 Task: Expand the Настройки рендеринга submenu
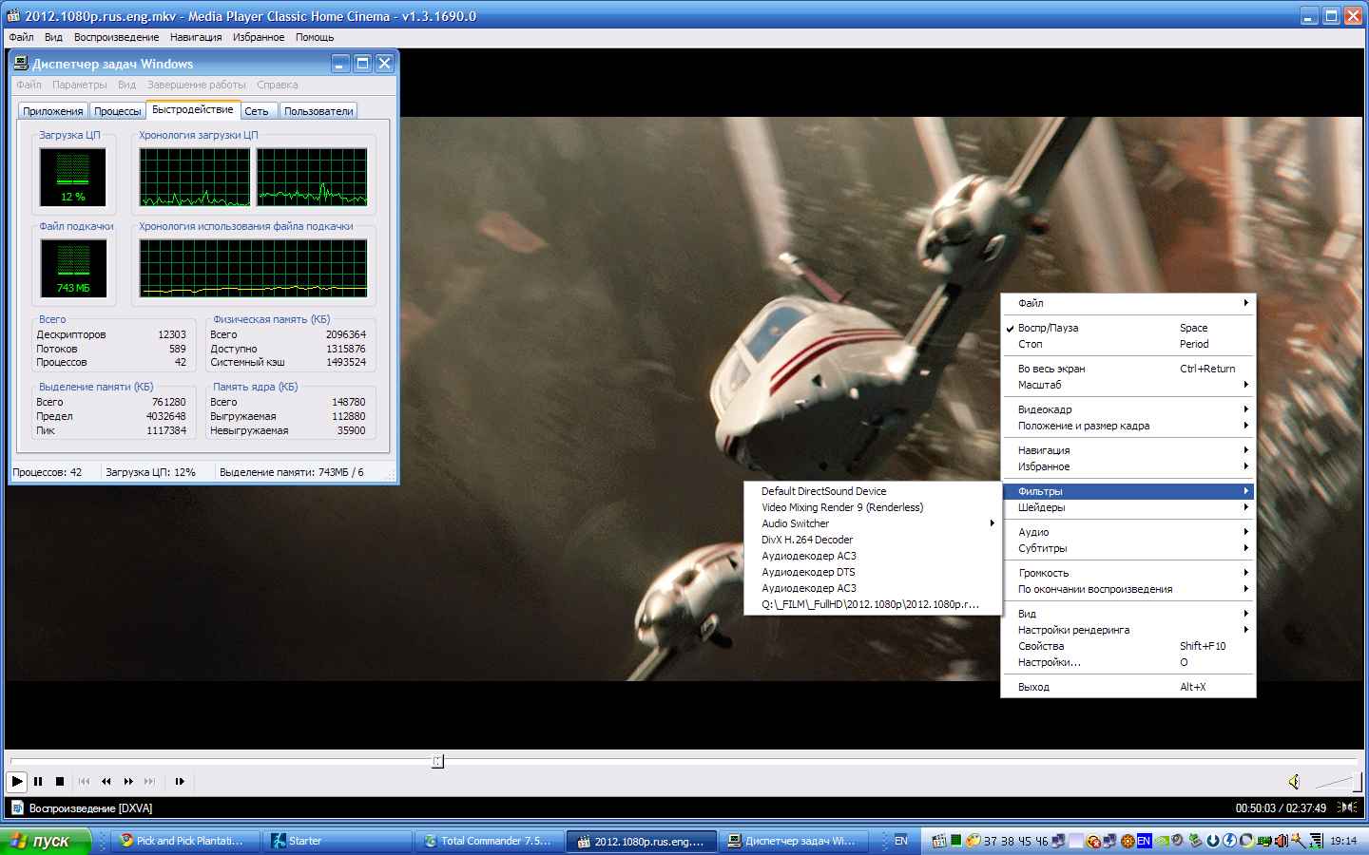point(1128,630)
